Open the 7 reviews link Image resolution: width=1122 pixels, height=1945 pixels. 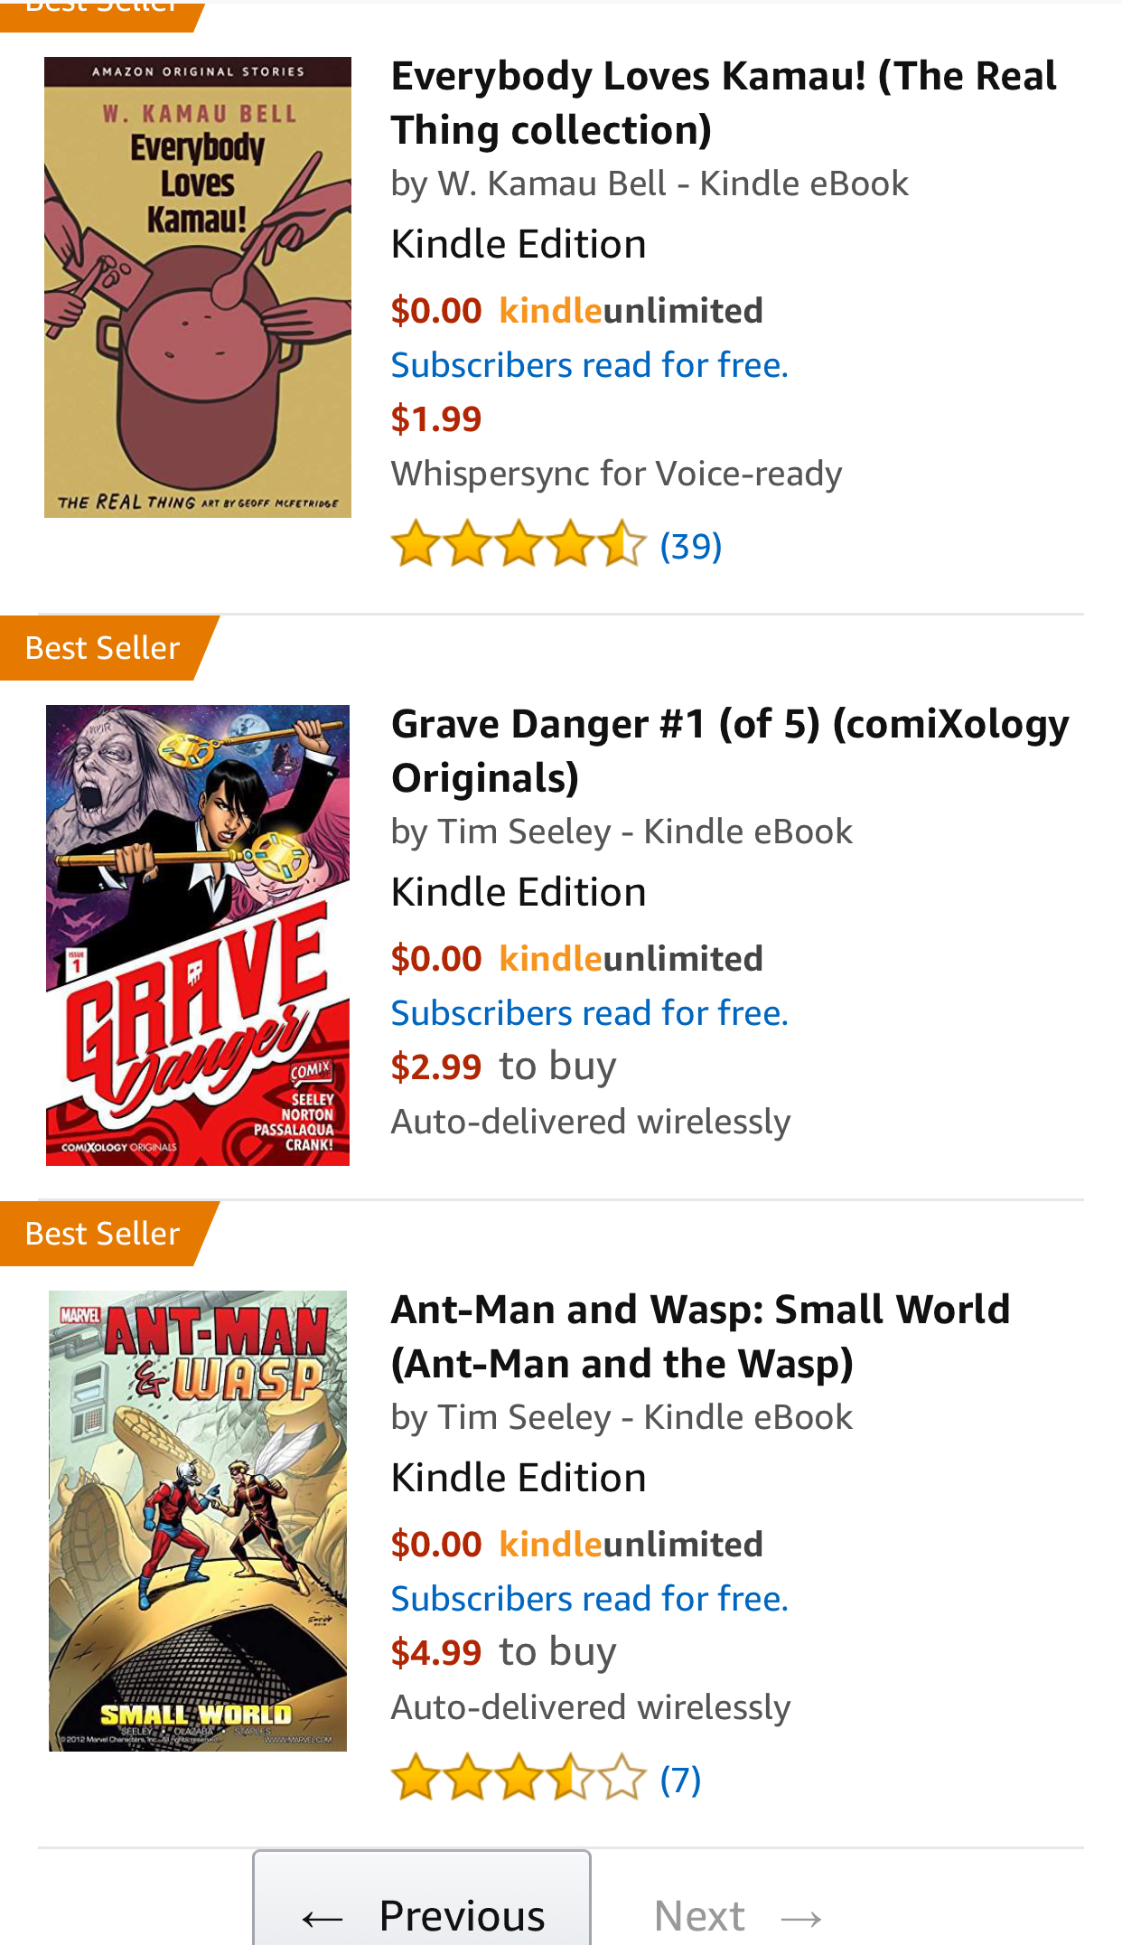tap(680, 1780)
